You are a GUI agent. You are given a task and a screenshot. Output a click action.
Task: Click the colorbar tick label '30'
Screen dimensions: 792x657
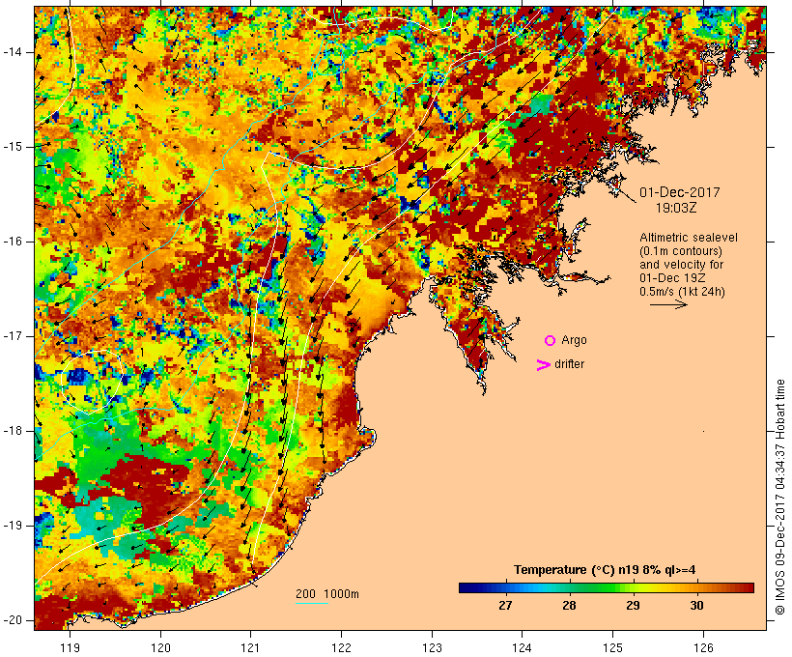tap(696, 606)
